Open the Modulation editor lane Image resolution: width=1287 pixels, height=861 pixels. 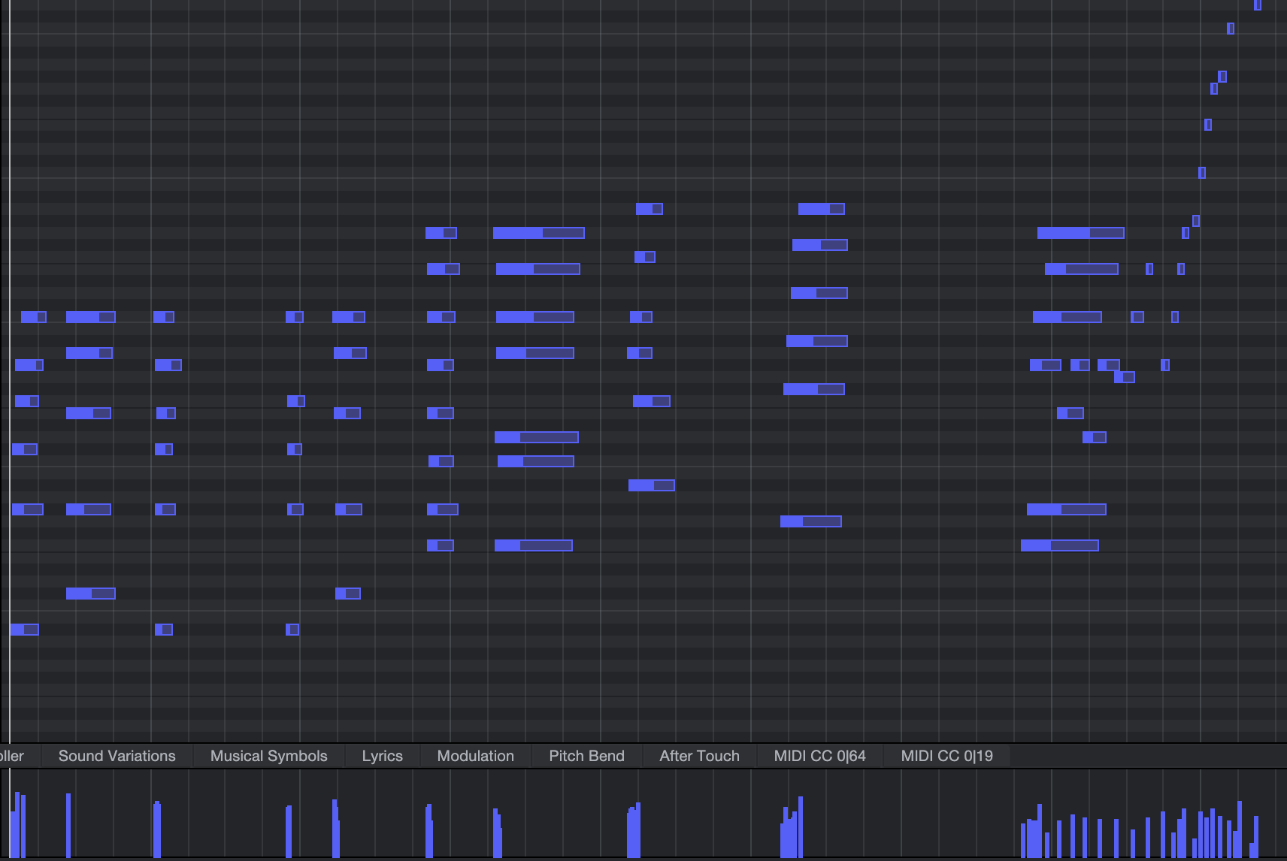click(475, 756)
